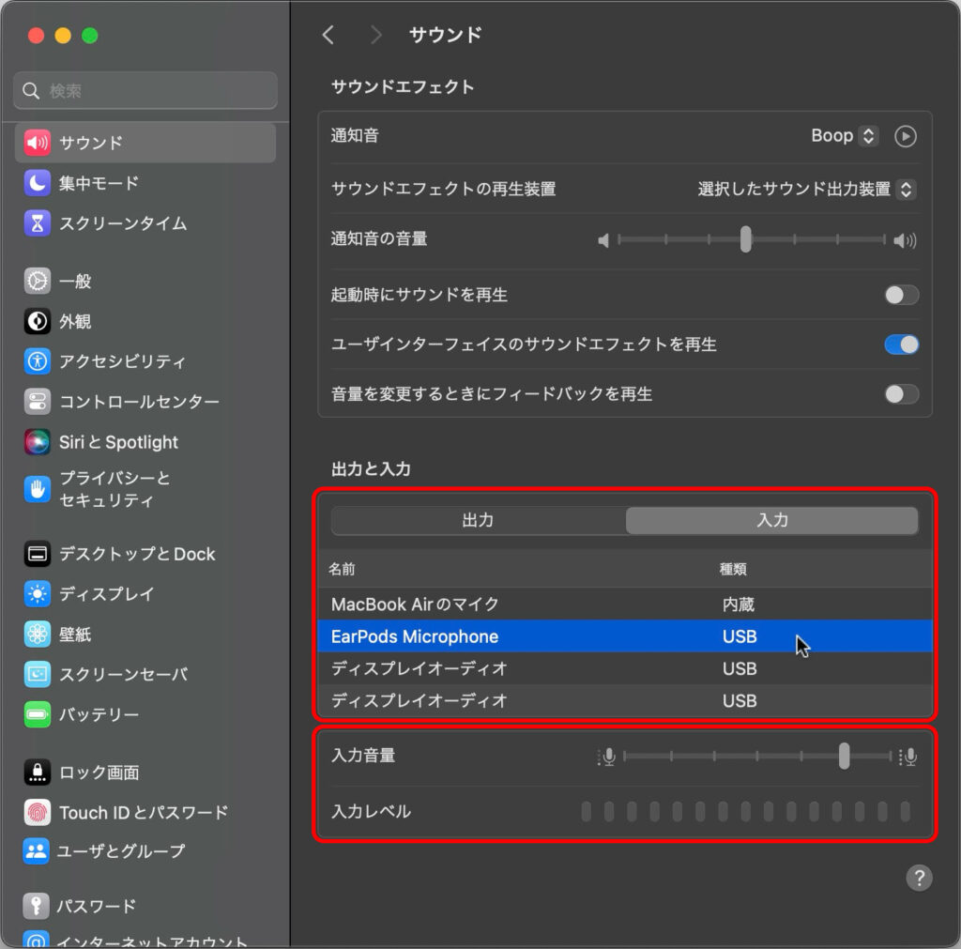Open 集中モード moon icon
The height and width of the screenshot is (949, 961).
point(37,183)
